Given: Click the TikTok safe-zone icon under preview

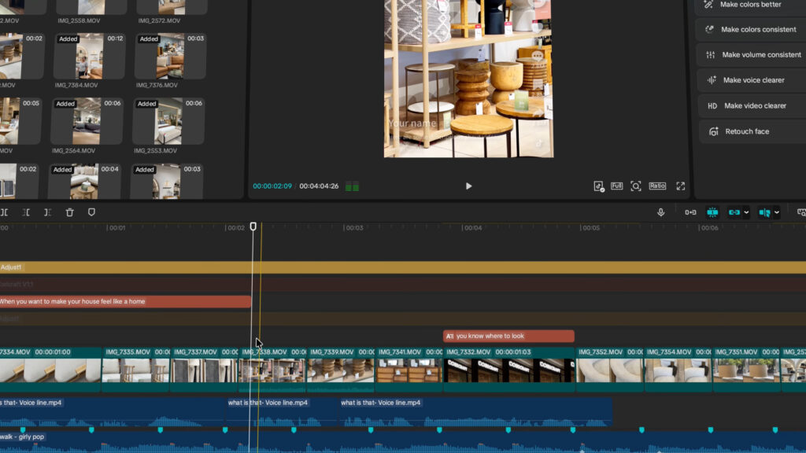Looking at the screenshot, I should point(598,186).
